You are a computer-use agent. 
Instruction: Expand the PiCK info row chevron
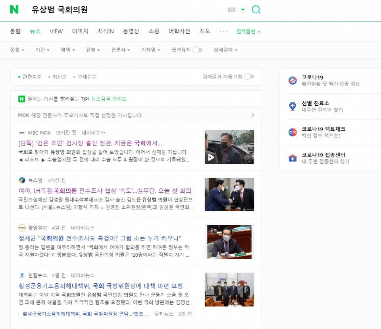click(253, 115)
